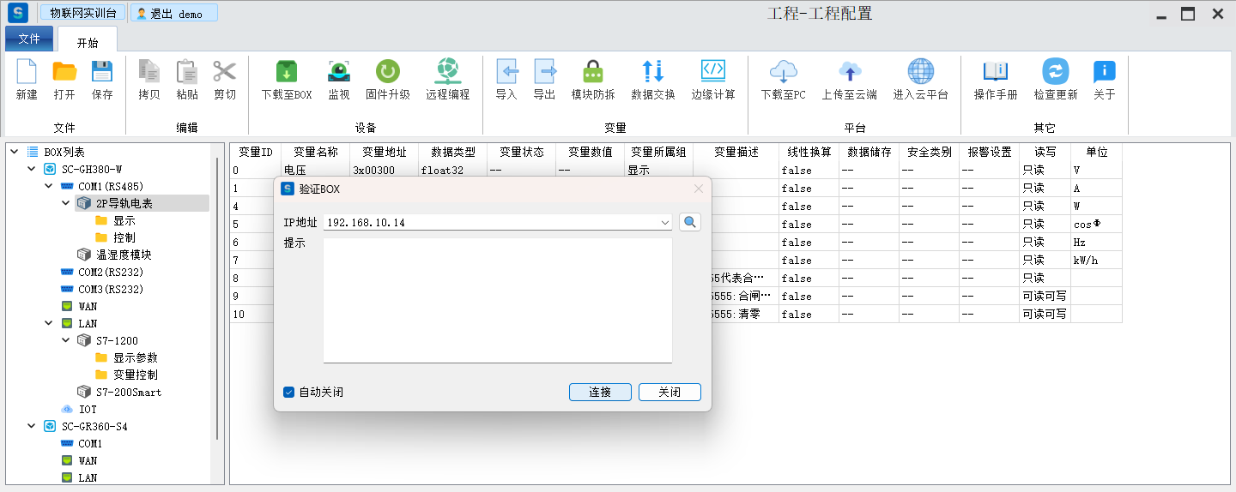Collapse the COM1(RS485) tree node

pyautogui.click(x=49, y=186)
